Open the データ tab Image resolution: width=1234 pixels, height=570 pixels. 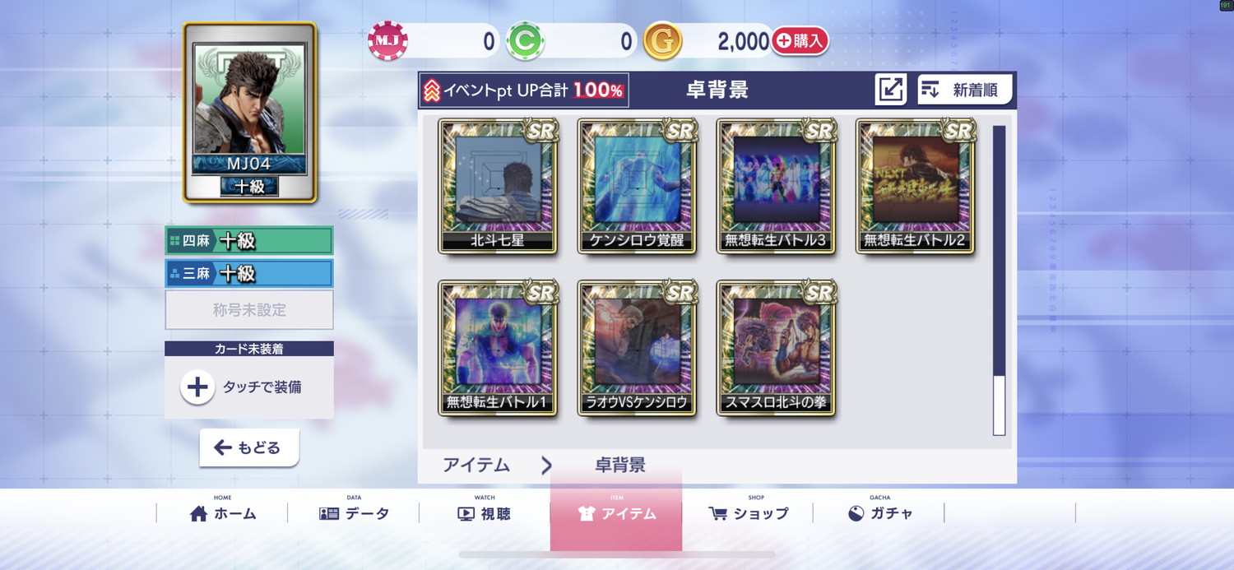click(x=354, y=513)
